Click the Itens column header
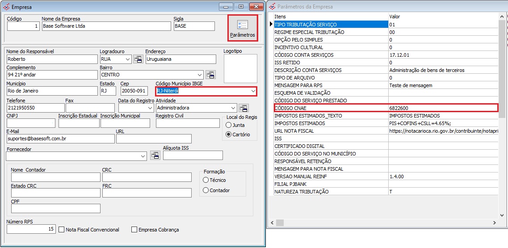This screenshot has width=508, height=248. tap(331, 17)
